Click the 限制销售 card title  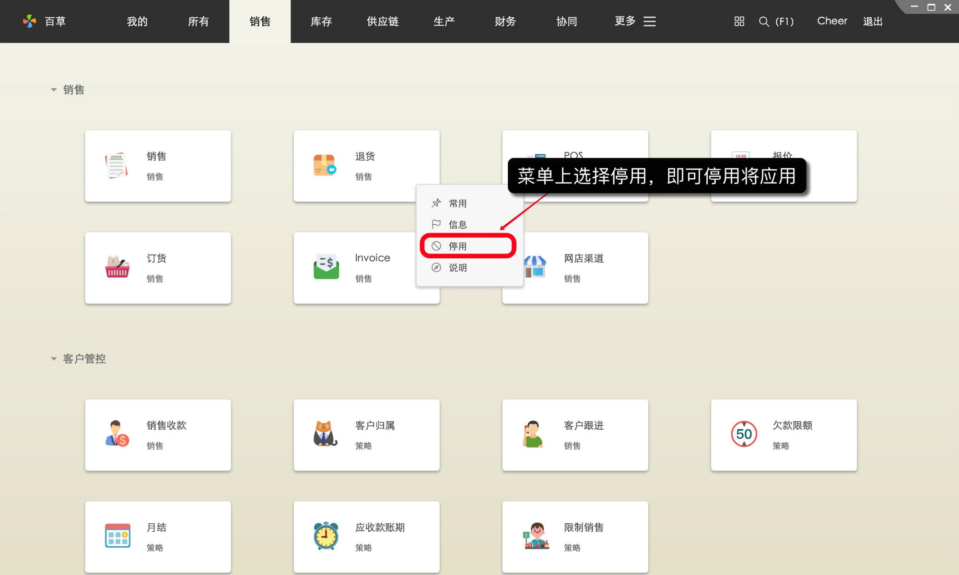pyautogui.click(x=584, y=527)
